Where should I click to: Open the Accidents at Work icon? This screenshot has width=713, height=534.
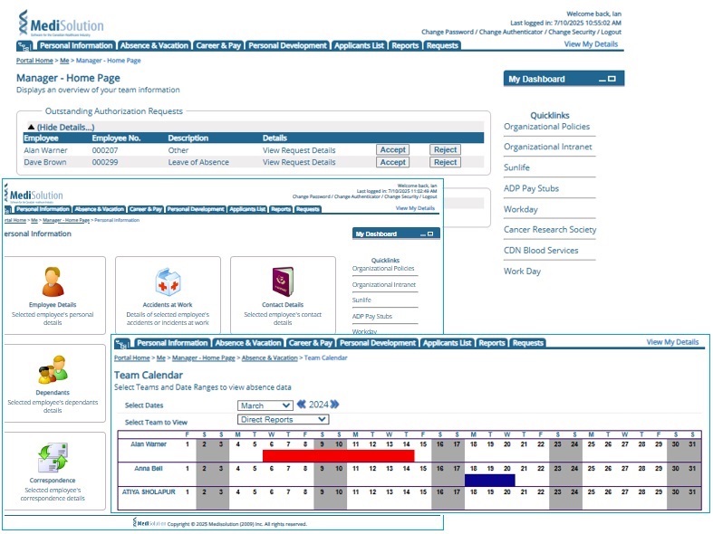click(168, 282)
